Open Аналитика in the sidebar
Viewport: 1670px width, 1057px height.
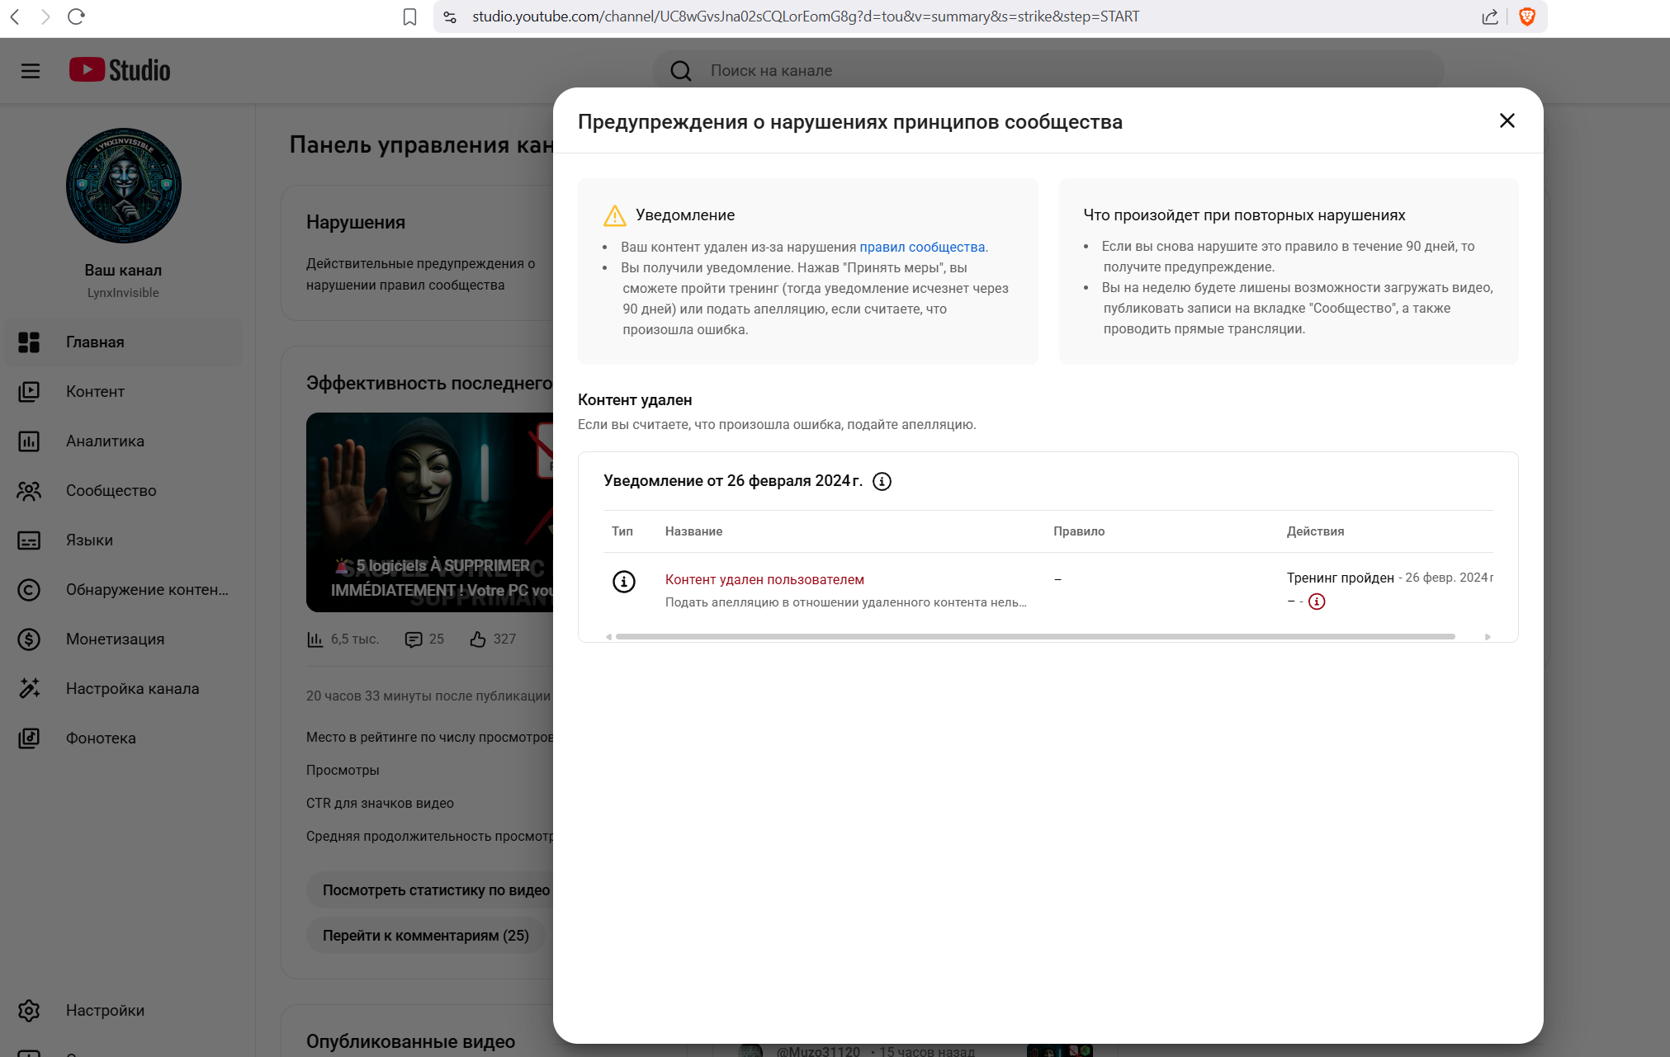click(x=105, y=441)
